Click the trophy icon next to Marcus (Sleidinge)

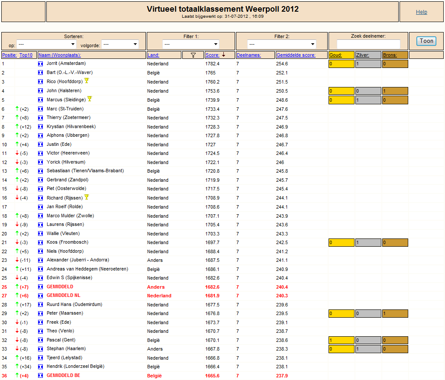[90, 99]
